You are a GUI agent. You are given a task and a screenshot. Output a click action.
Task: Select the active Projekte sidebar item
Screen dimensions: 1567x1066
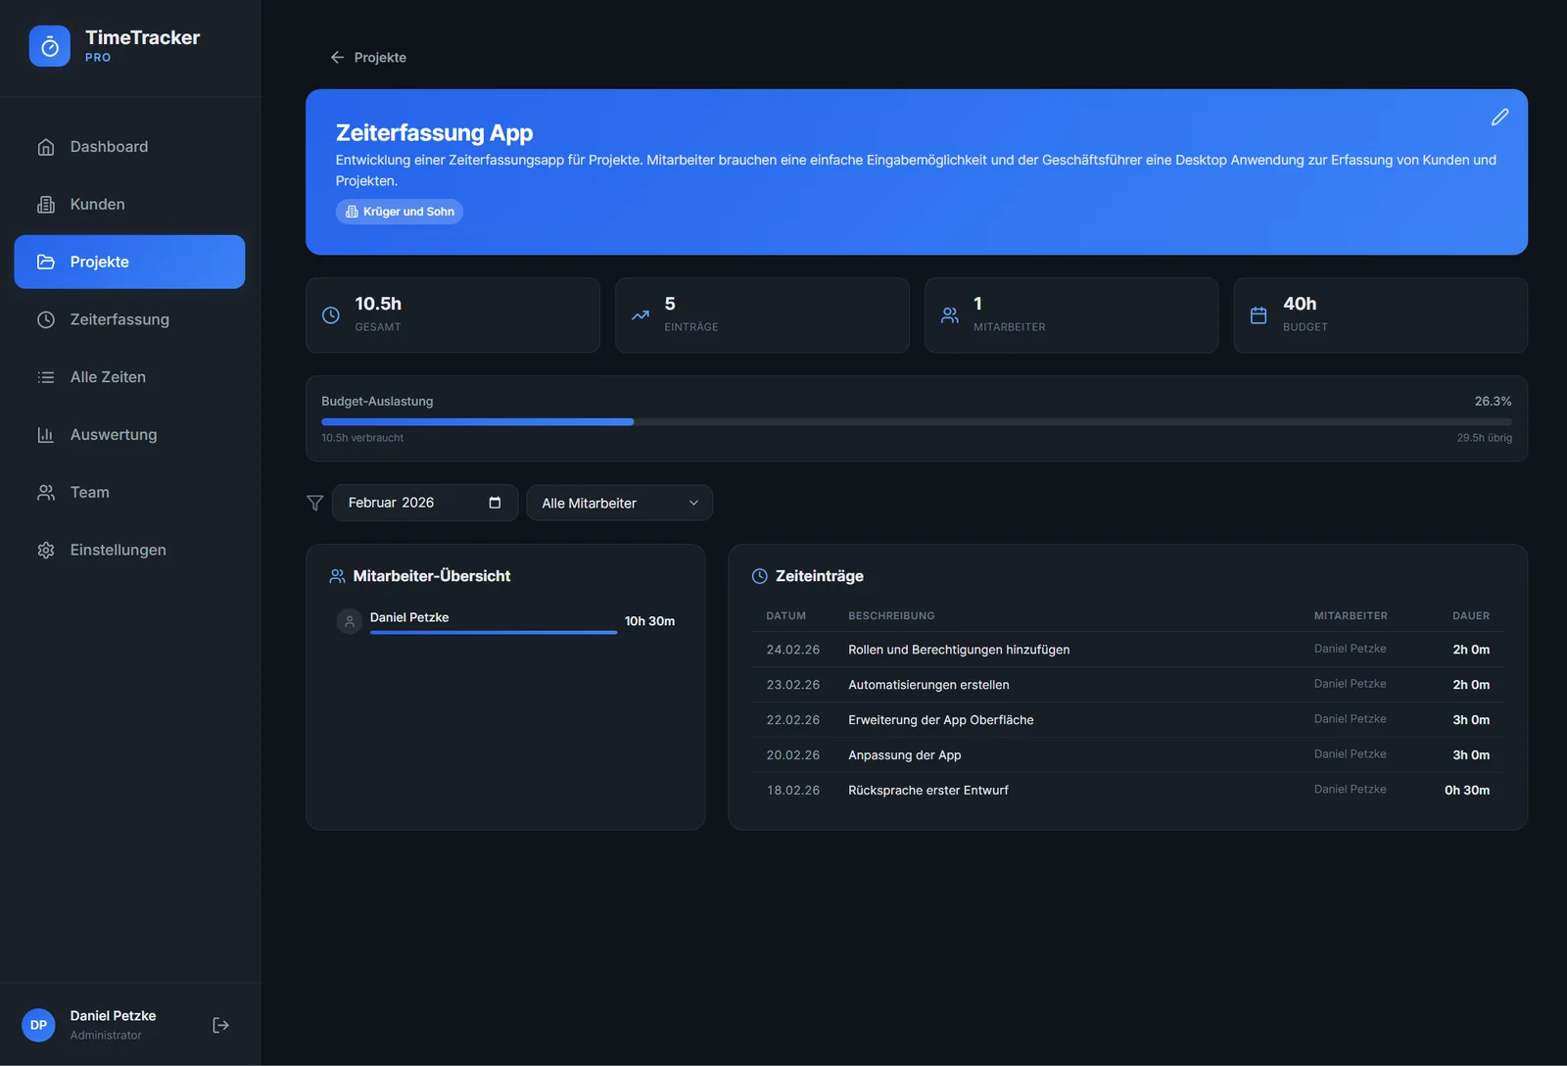click(129, 262)
